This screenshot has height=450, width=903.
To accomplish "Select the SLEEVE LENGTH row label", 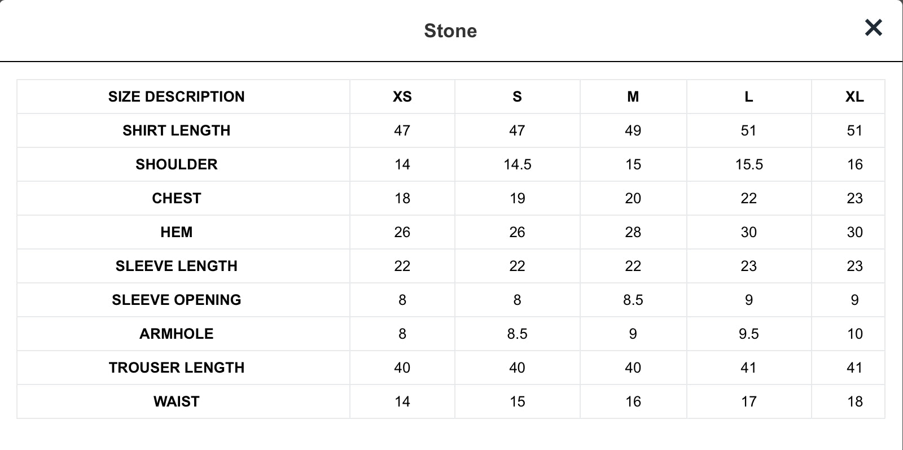I will (177, 266).
